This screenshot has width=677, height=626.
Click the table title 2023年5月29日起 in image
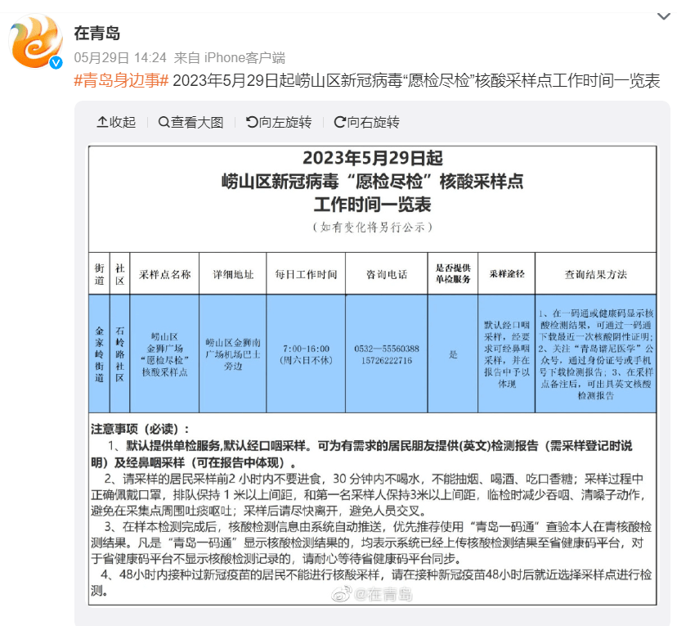point(372,158)
